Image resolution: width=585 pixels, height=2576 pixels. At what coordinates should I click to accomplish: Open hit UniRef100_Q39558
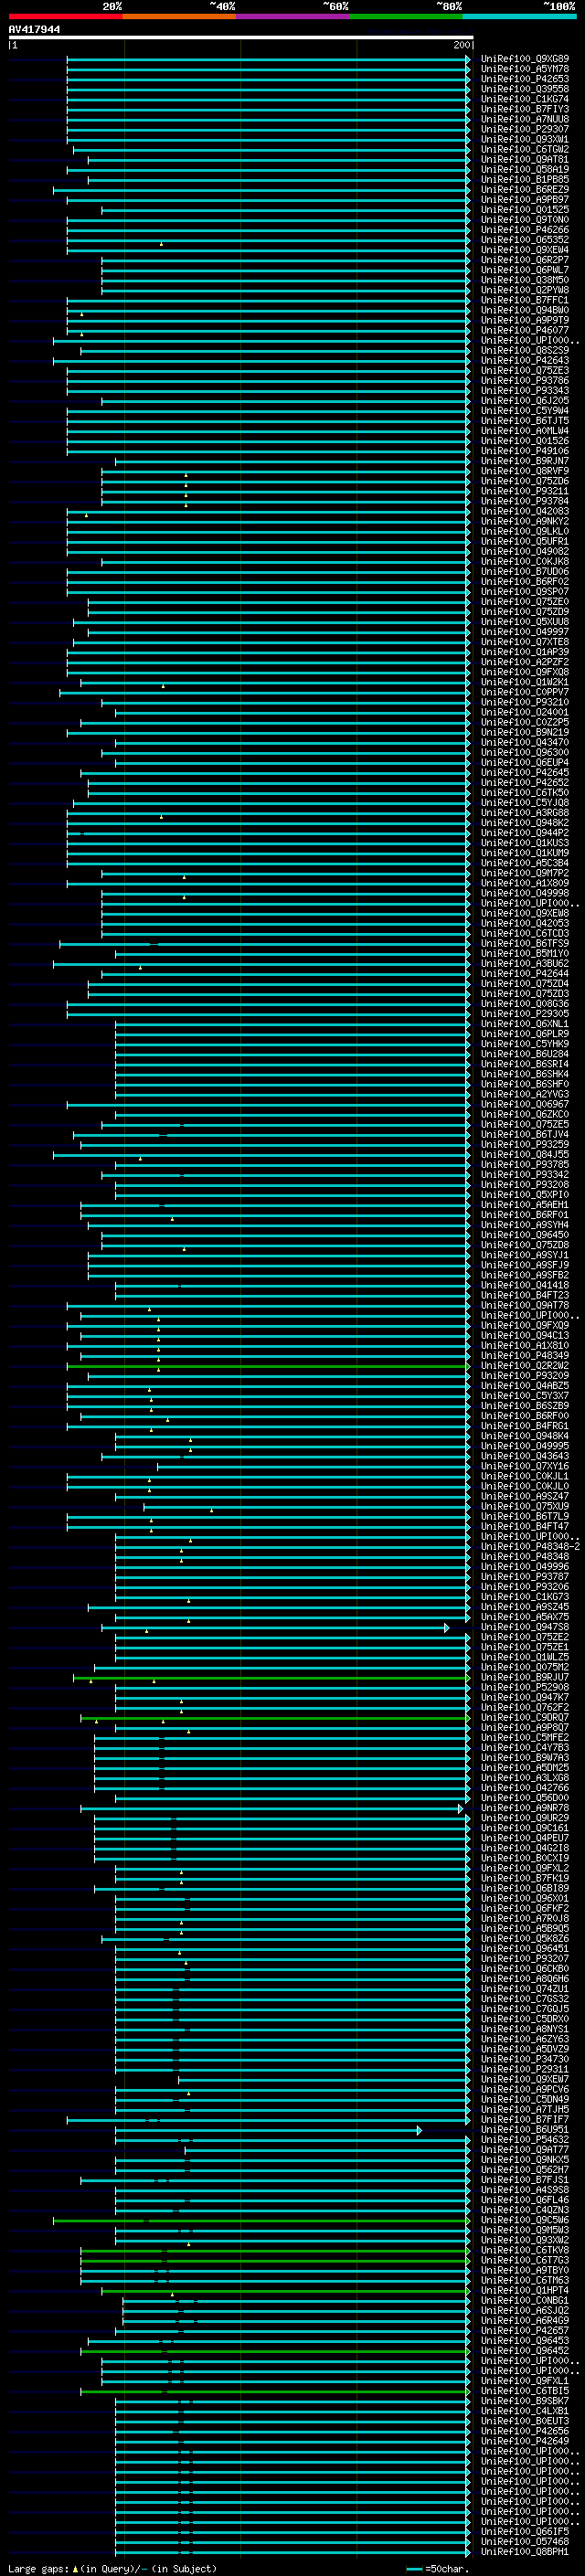(x=525, y=89)
